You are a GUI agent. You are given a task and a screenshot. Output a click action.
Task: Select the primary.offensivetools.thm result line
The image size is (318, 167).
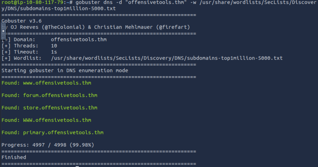click(x=63, y=133)
